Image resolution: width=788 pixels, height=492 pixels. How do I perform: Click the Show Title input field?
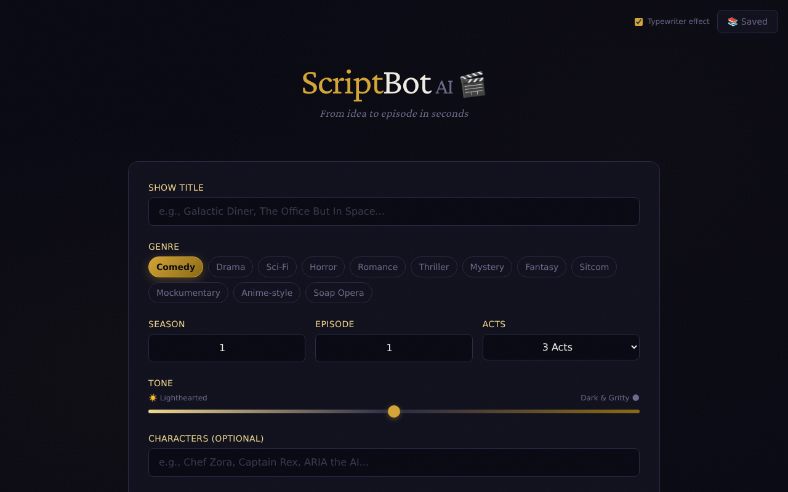point(394,211)
